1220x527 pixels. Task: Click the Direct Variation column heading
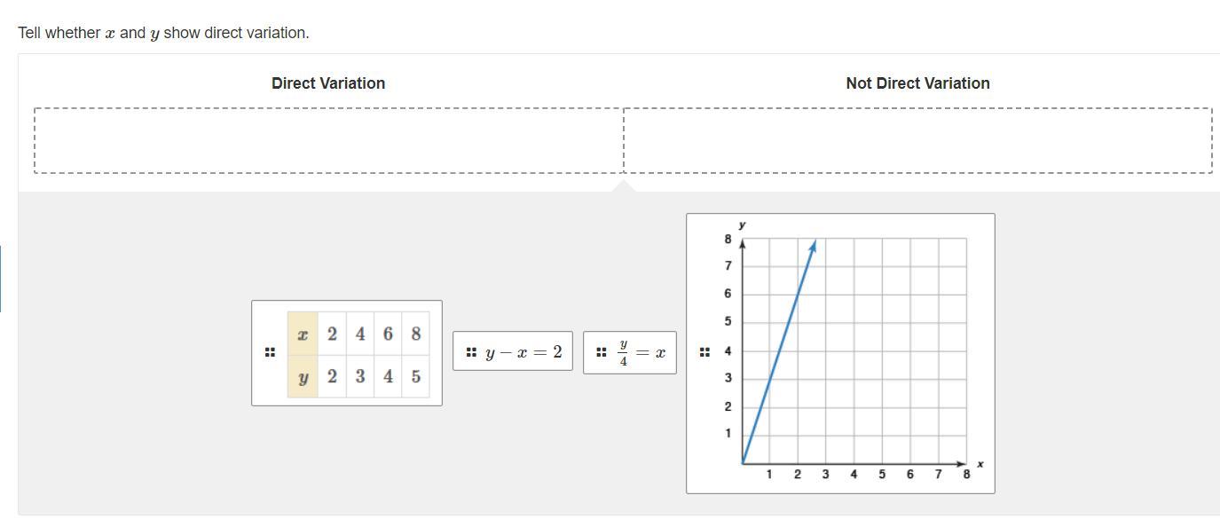click(x=328, y=83)
